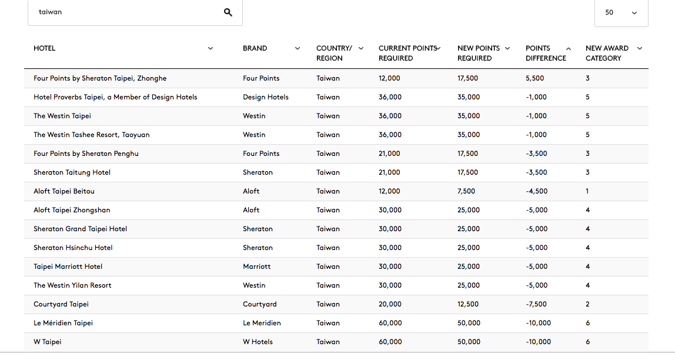Screen dimensions: 675x353
Task: Select 'Sheraton Hsinchu Hotel' name
Action: (x=73, y=248)
